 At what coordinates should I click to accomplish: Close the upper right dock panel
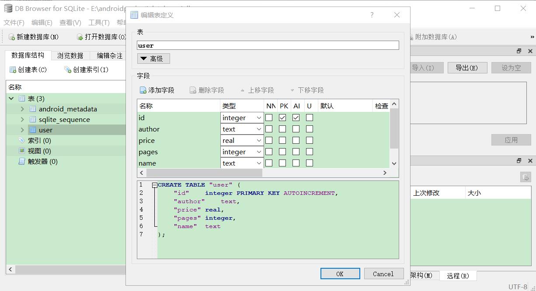pos(530,51)
